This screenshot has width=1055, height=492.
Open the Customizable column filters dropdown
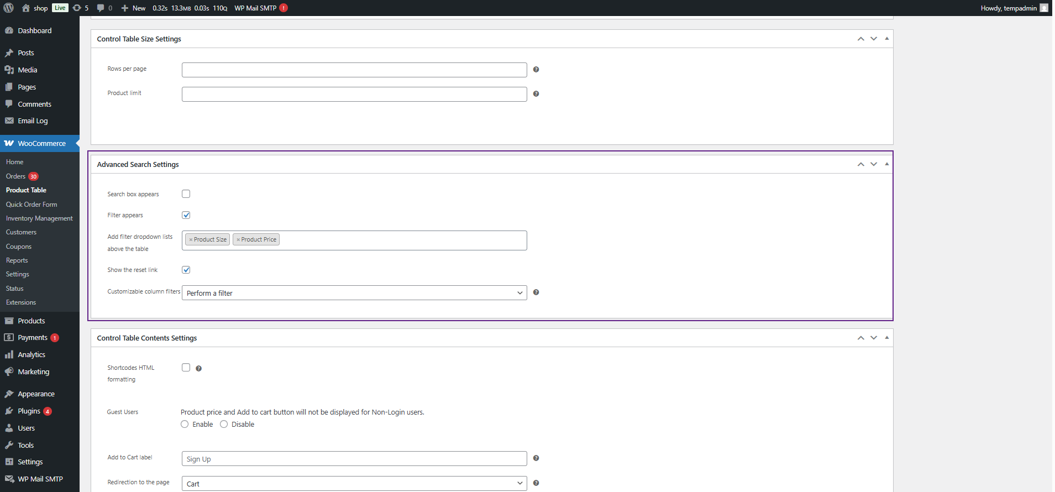354,293
